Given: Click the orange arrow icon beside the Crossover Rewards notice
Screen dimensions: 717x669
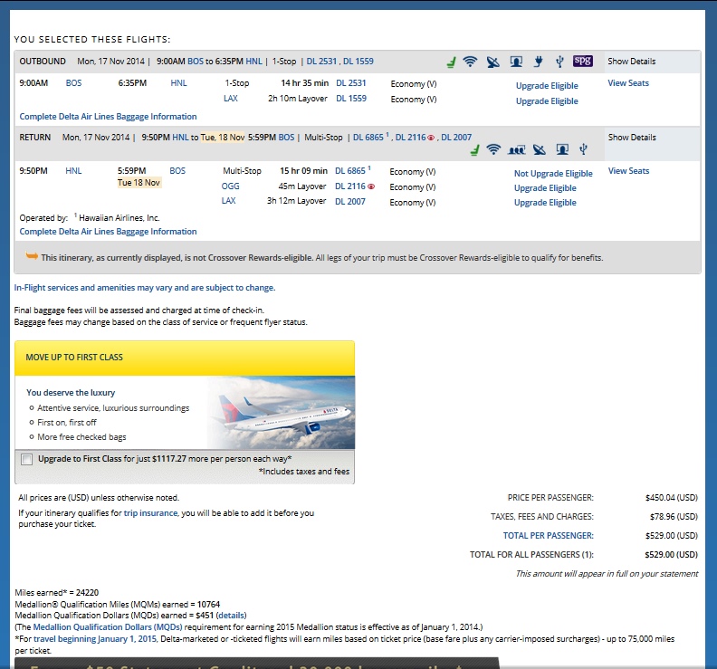Looking at the screenshot, I should 32,257.
